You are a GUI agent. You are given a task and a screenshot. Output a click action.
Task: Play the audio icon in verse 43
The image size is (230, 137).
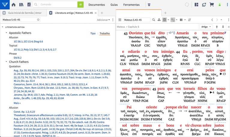pyautogui.click(x=171, y=33)
